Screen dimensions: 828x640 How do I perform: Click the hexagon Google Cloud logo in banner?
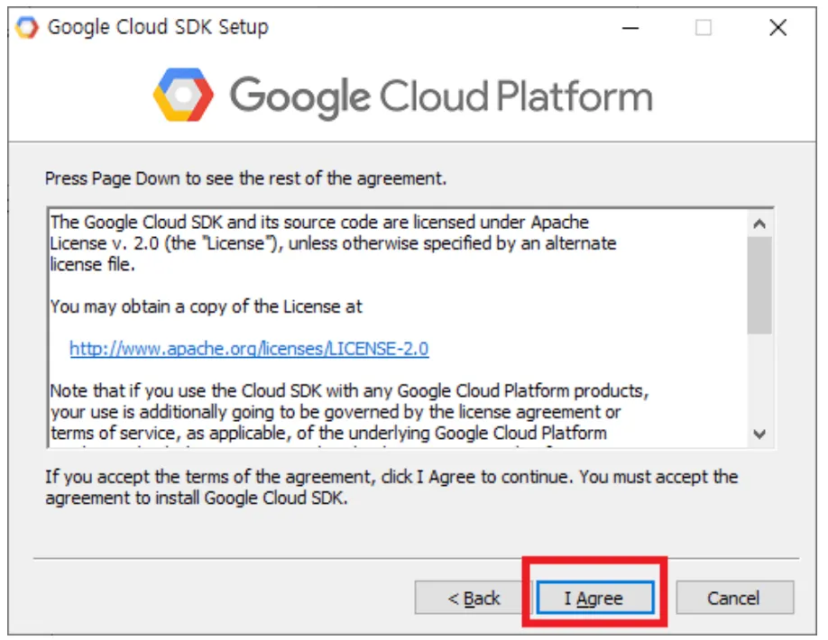pyautogui.click(x=183, y=95)
